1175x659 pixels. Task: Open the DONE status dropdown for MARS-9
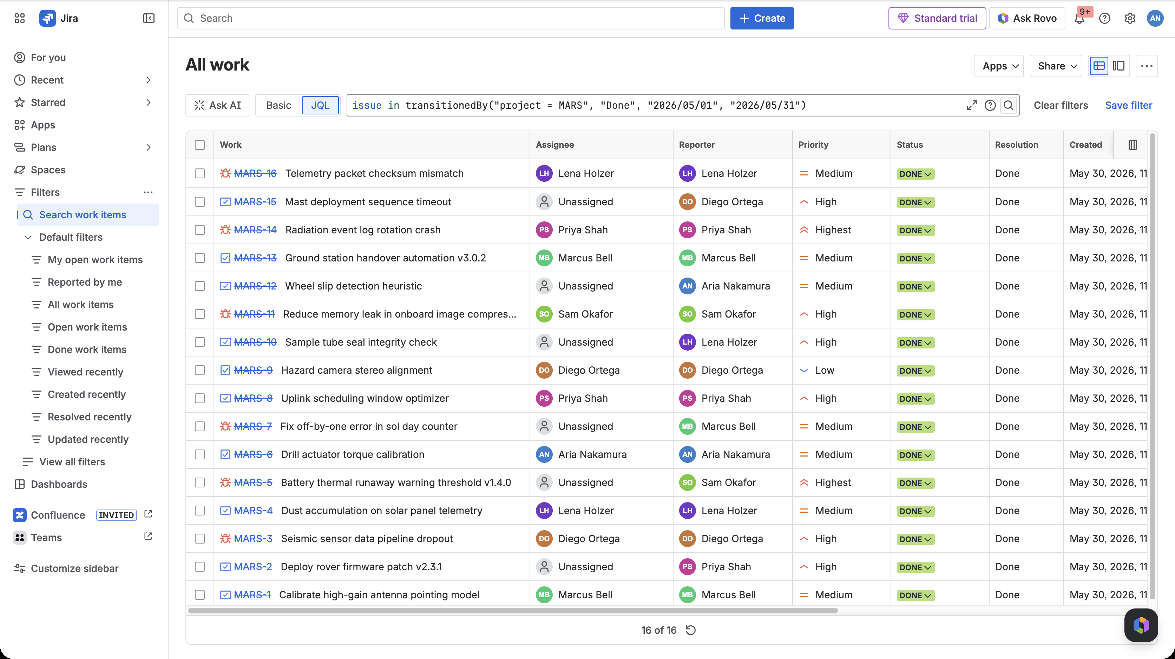pos(915,371)
